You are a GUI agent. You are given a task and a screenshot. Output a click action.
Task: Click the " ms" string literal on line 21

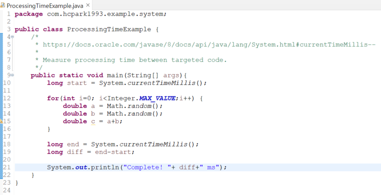[210, 167]
